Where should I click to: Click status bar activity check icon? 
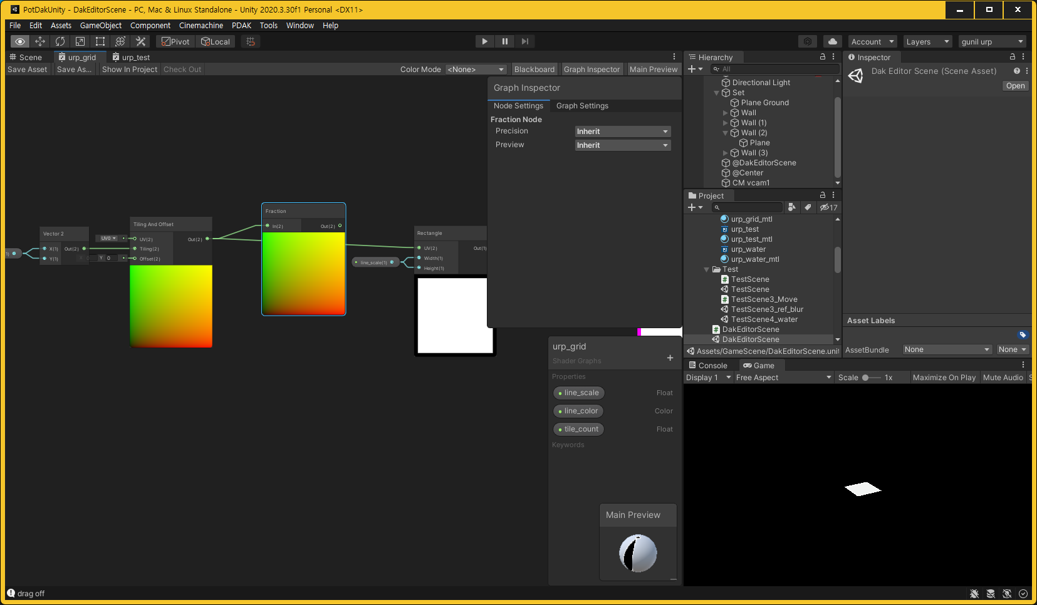(1023, 594)
